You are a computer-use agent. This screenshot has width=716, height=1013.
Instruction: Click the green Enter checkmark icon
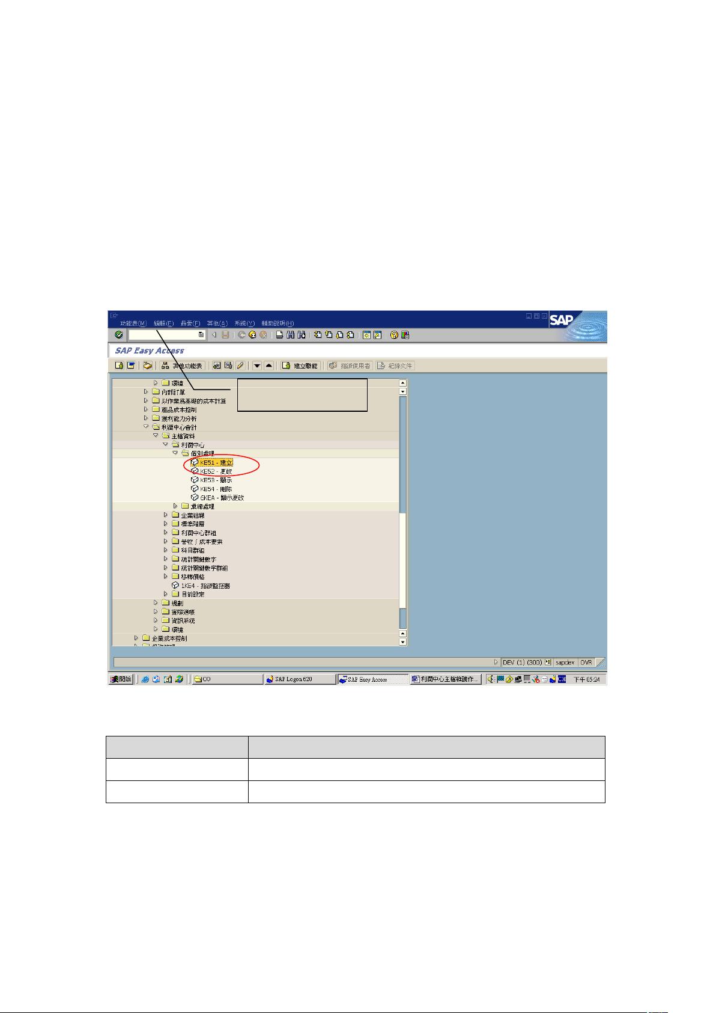(119, 335)
